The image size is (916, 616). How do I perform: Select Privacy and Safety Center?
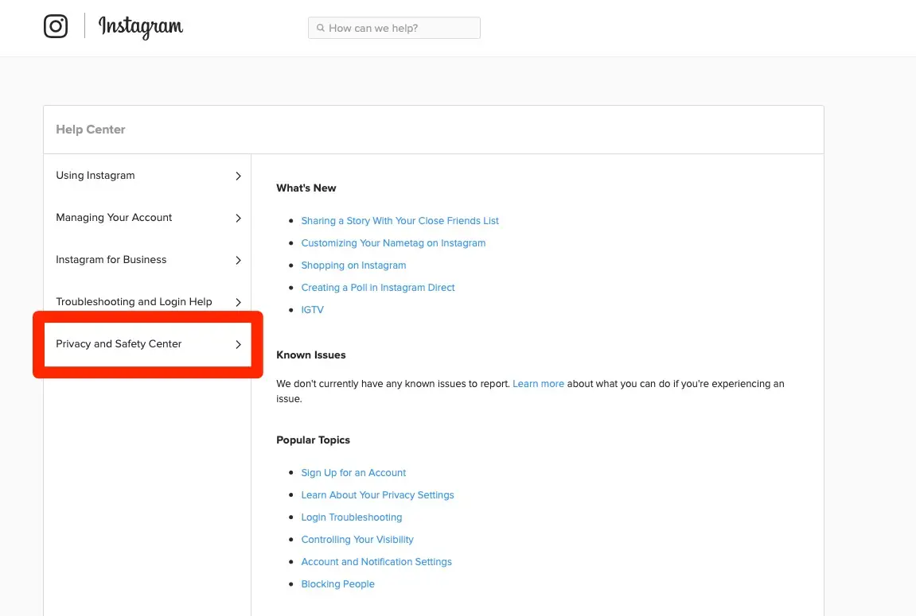pyautogui.click(x=147, y=344)
